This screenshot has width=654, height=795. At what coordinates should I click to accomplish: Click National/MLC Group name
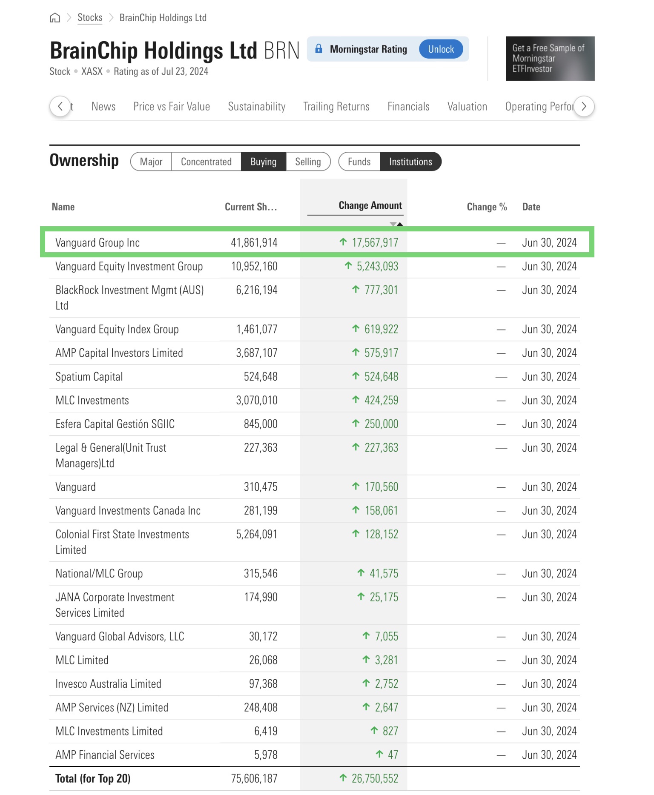pyautogui.click(x=99, y=574)
